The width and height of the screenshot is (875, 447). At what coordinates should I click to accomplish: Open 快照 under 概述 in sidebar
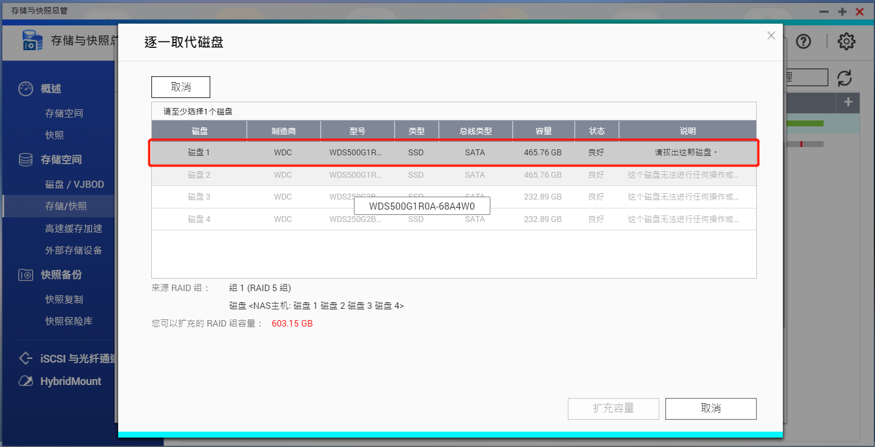[54, 135]
